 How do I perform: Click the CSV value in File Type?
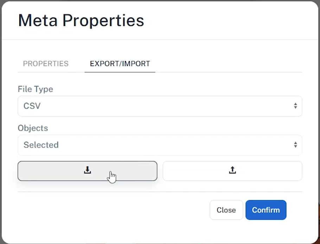click(x=32, y=106)
